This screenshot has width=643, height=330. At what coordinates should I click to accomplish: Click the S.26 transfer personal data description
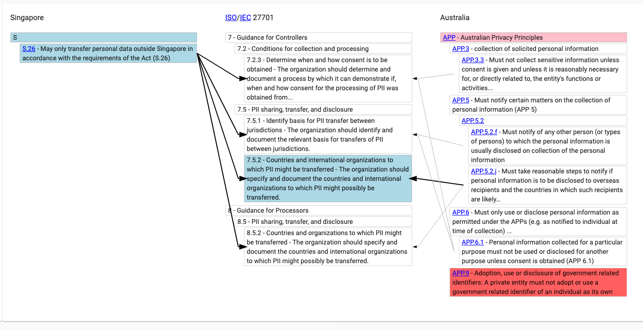tap(107, 53)
